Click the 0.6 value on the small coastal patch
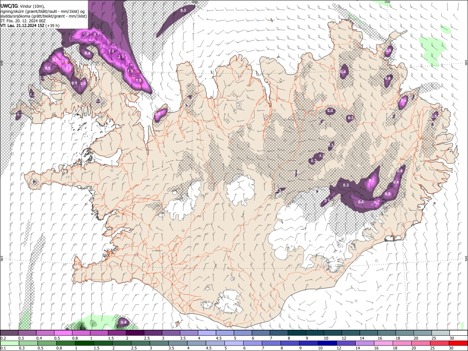Screen dimensions: 468x351 pyautogui.click(x=158, y=114)
